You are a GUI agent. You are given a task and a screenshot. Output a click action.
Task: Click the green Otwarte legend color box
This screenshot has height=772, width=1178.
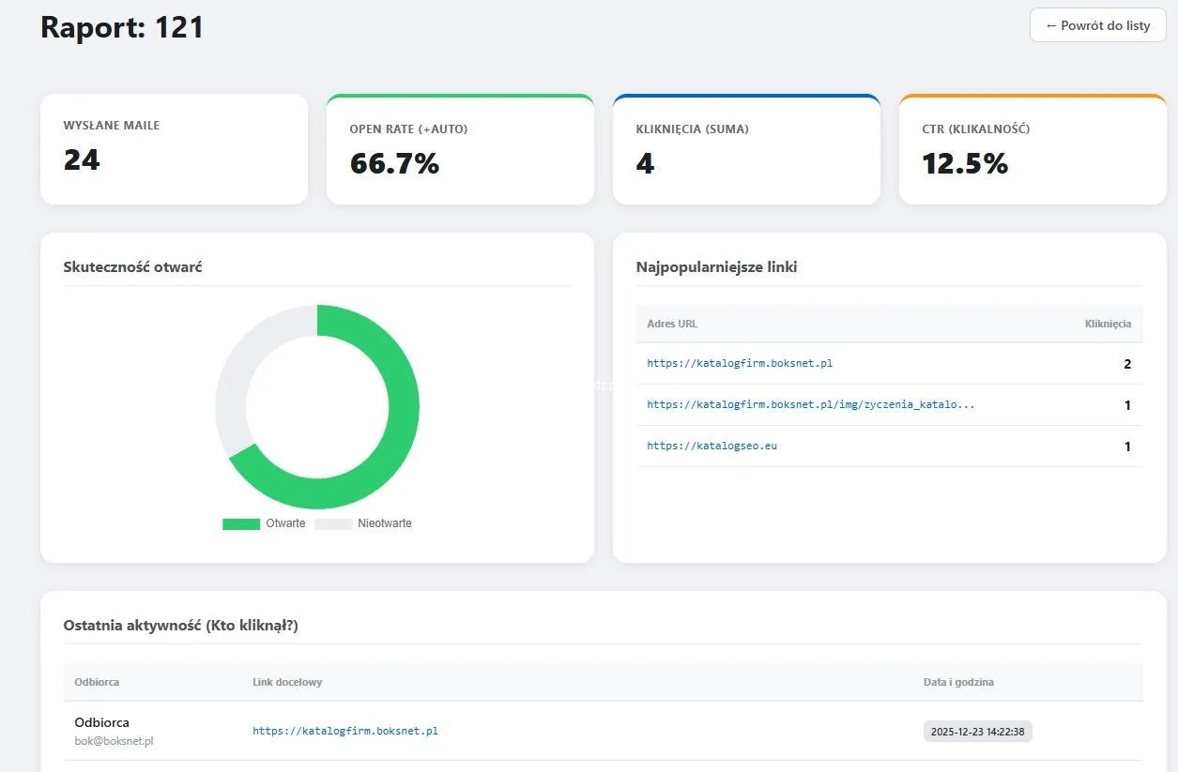[x=241, y=523]
